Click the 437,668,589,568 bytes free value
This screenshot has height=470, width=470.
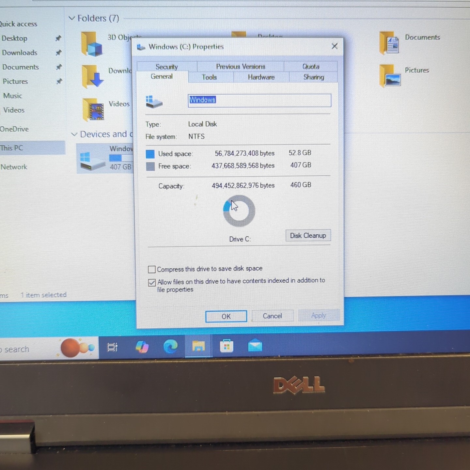coord(243,165)
